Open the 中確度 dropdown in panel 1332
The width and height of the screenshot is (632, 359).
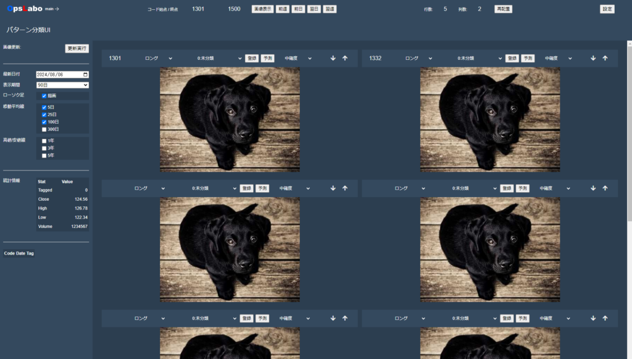tap(559, 58)
